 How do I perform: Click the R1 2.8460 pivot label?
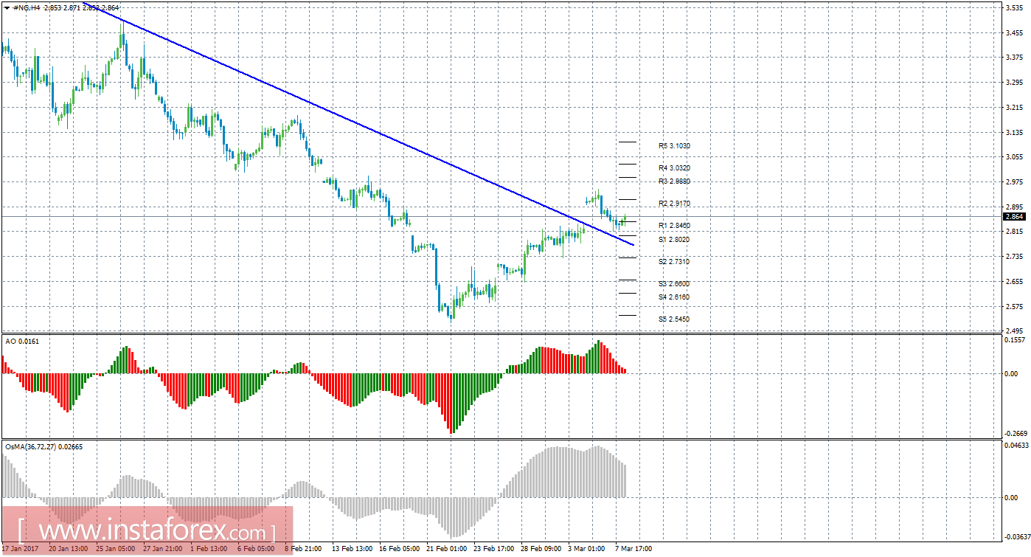point(674,225)
